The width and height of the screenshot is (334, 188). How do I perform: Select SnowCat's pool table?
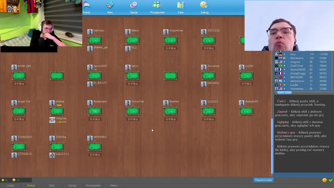133,111
